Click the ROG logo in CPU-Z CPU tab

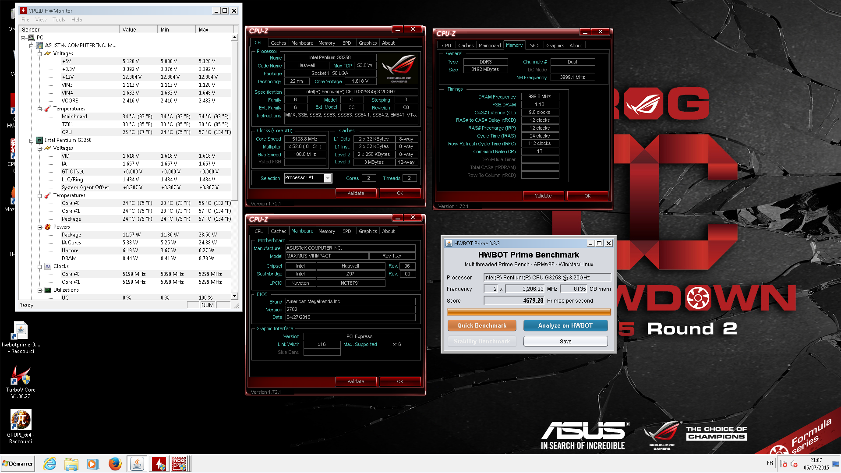tap(399, 68)
